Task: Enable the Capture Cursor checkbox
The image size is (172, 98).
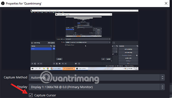Action: click(x=31, y=95)
